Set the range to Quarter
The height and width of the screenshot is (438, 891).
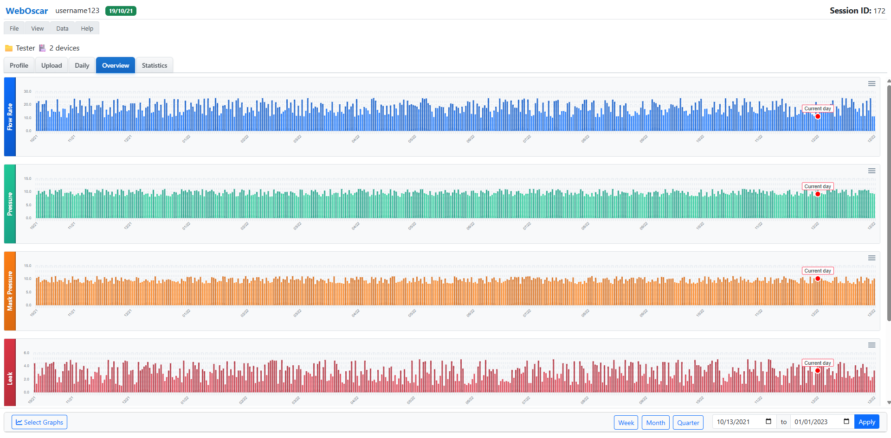pos(688,423)
